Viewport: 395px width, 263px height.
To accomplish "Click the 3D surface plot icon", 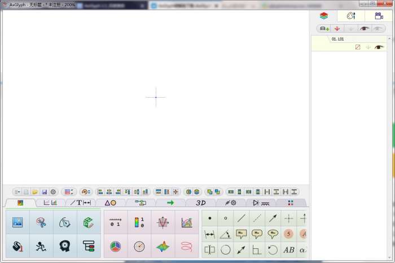I will 163,247.
